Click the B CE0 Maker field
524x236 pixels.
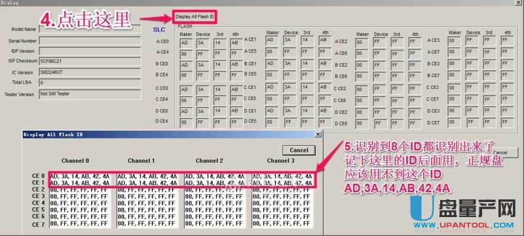(186, 65)
